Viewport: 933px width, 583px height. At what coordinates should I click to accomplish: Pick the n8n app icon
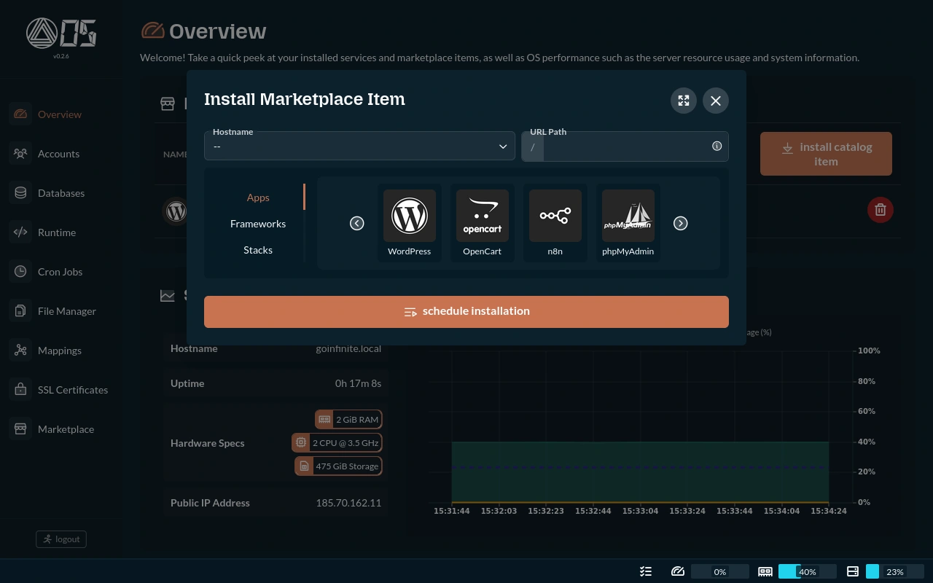coord(555,216)
